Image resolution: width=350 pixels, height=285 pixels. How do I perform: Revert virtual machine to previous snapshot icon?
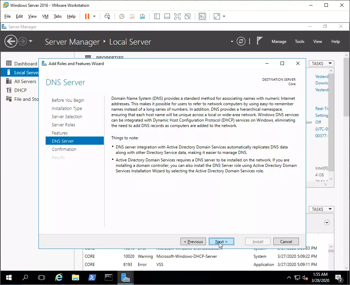click(x=132, y=16)
